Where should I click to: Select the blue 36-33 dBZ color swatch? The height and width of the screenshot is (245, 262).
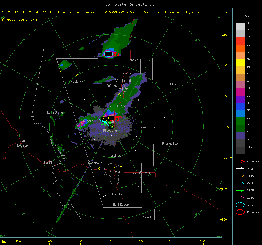240,107
